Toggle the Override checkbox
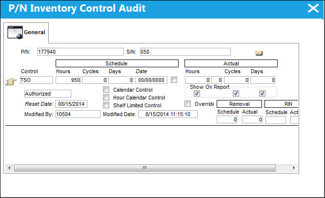325x198 pixels. [187, 103]
